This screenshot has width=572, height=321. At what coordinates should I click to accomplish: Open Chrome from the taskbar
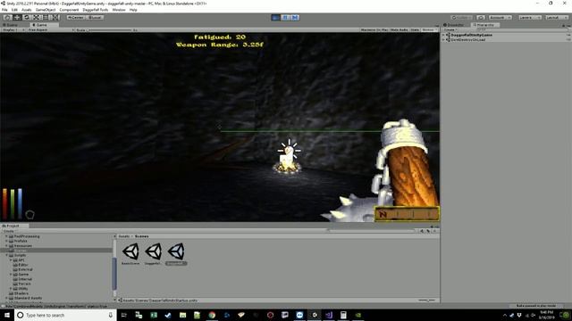click(x=212, y=315)
